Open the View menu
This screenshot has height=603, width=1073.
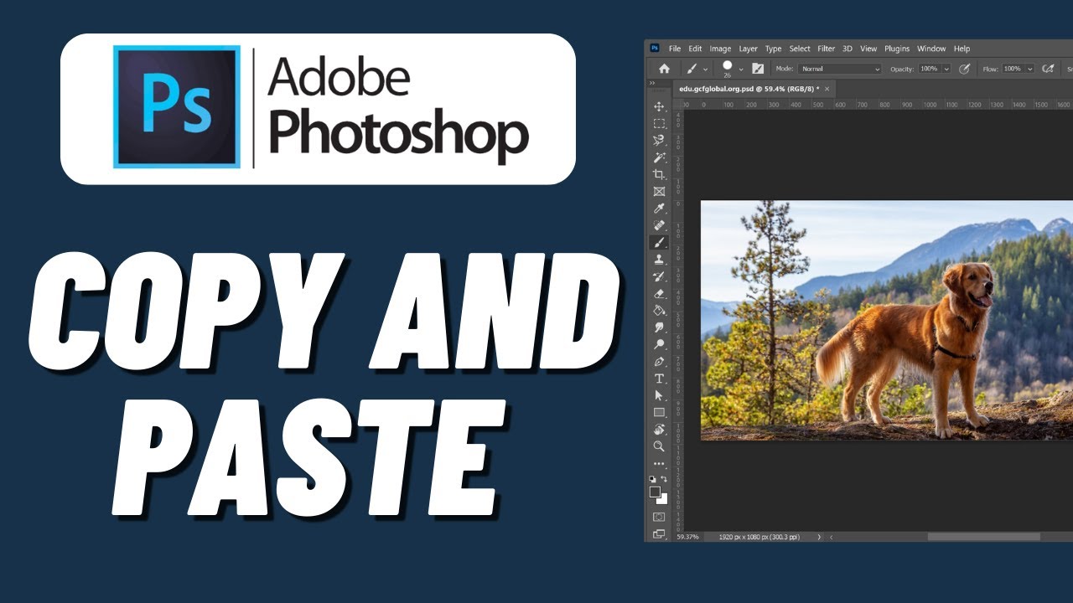click(868, 49)
